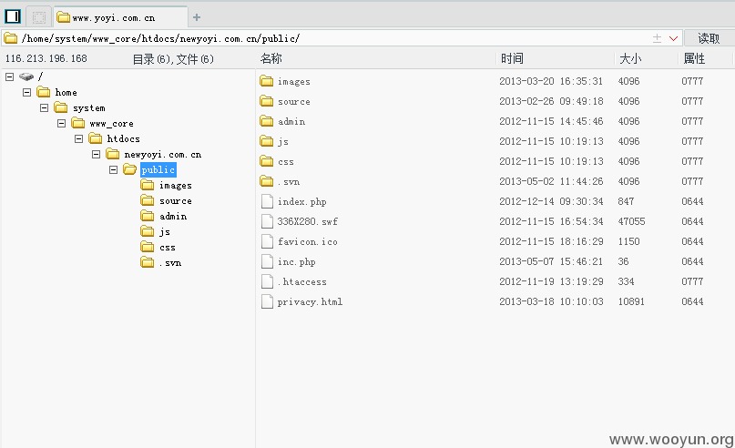
Task: Collapse the system tree node
Action: [44, 107]
